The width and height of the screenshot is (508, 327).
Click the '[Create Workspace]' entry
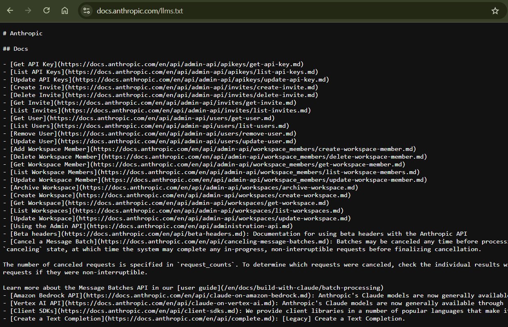tap(177, 195)
